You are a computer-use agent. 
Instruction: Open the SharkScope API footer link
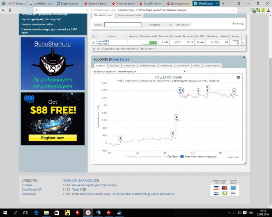32,189
